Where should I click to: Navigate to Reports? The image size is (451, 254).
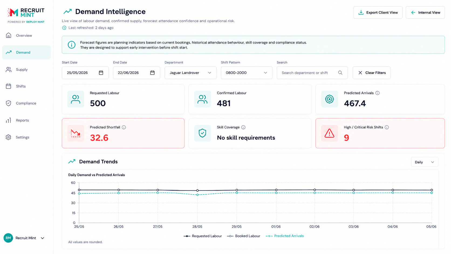(26, 120)
